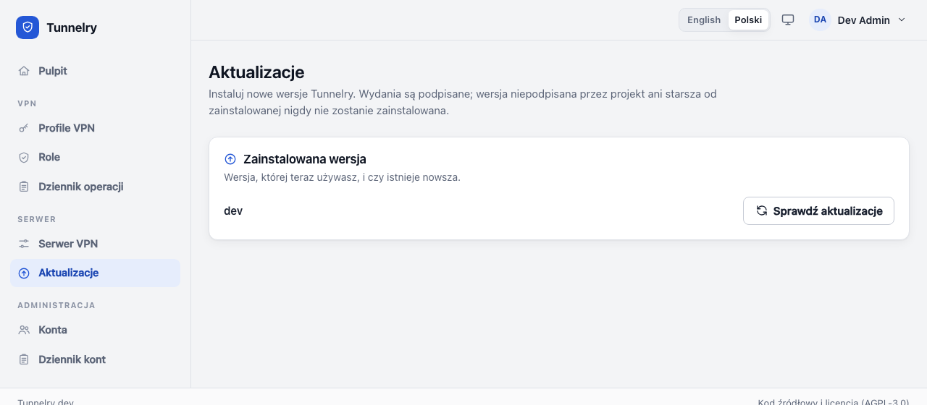Click the arrow icon beside Zainstalowana wersja

230,159
